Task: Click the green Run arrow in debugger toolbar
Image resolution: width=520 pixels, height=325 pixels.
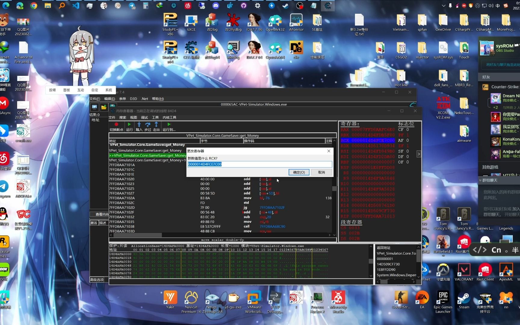Action: 129,124
